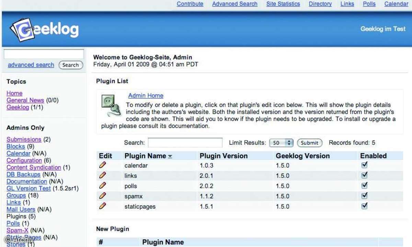412x247 pixels.
Task: Open the Home topic link
Action: 14,93
